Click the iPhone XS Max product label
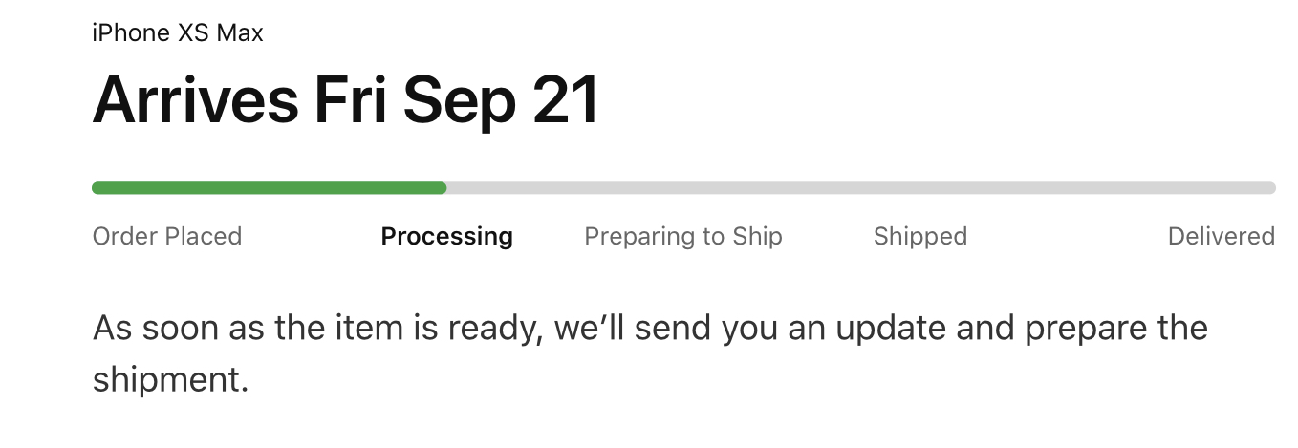 [x=178, y=33]
